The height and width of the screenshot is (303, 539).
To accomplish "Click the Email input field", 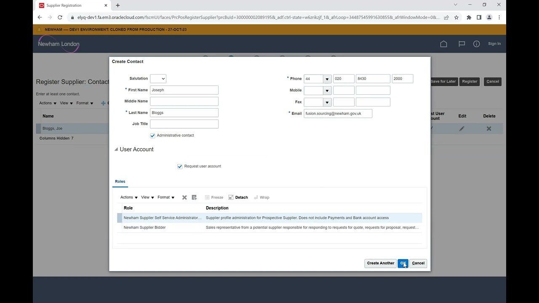I will click(x=338, y=114).
